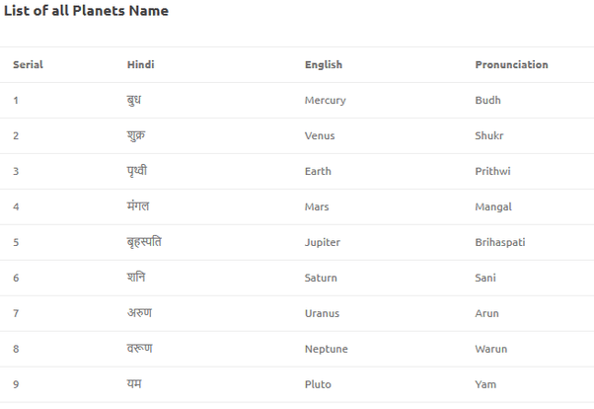Click the pronunciation 'Warun'
Screen dimensions: 594x409
click(x=489, y=350)
